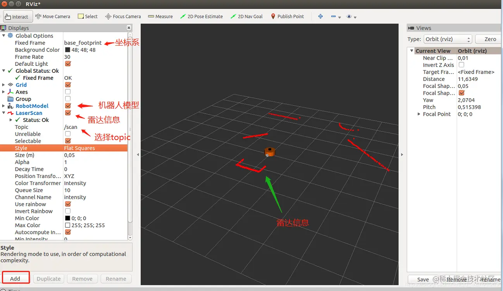
Task: Activate the Focus Camera tool
Action: tap(123, 16)
